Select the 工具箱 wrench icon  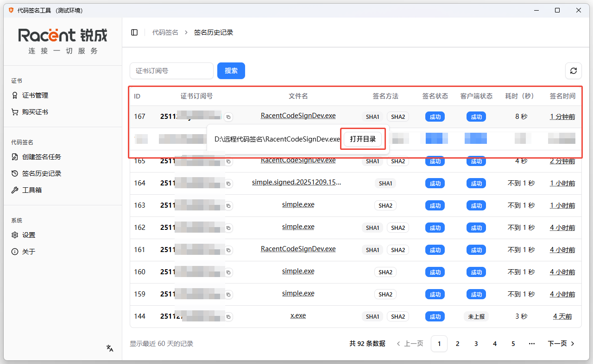(15, 190)
